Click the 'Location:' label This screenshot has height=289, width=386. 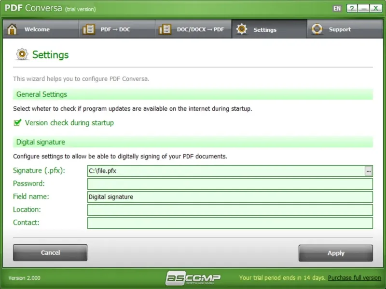click(x=27, y=210)
